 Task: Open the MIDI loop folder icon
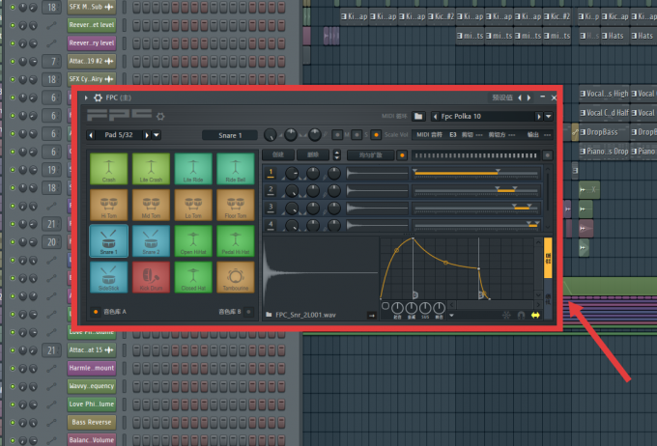[418, 116]
